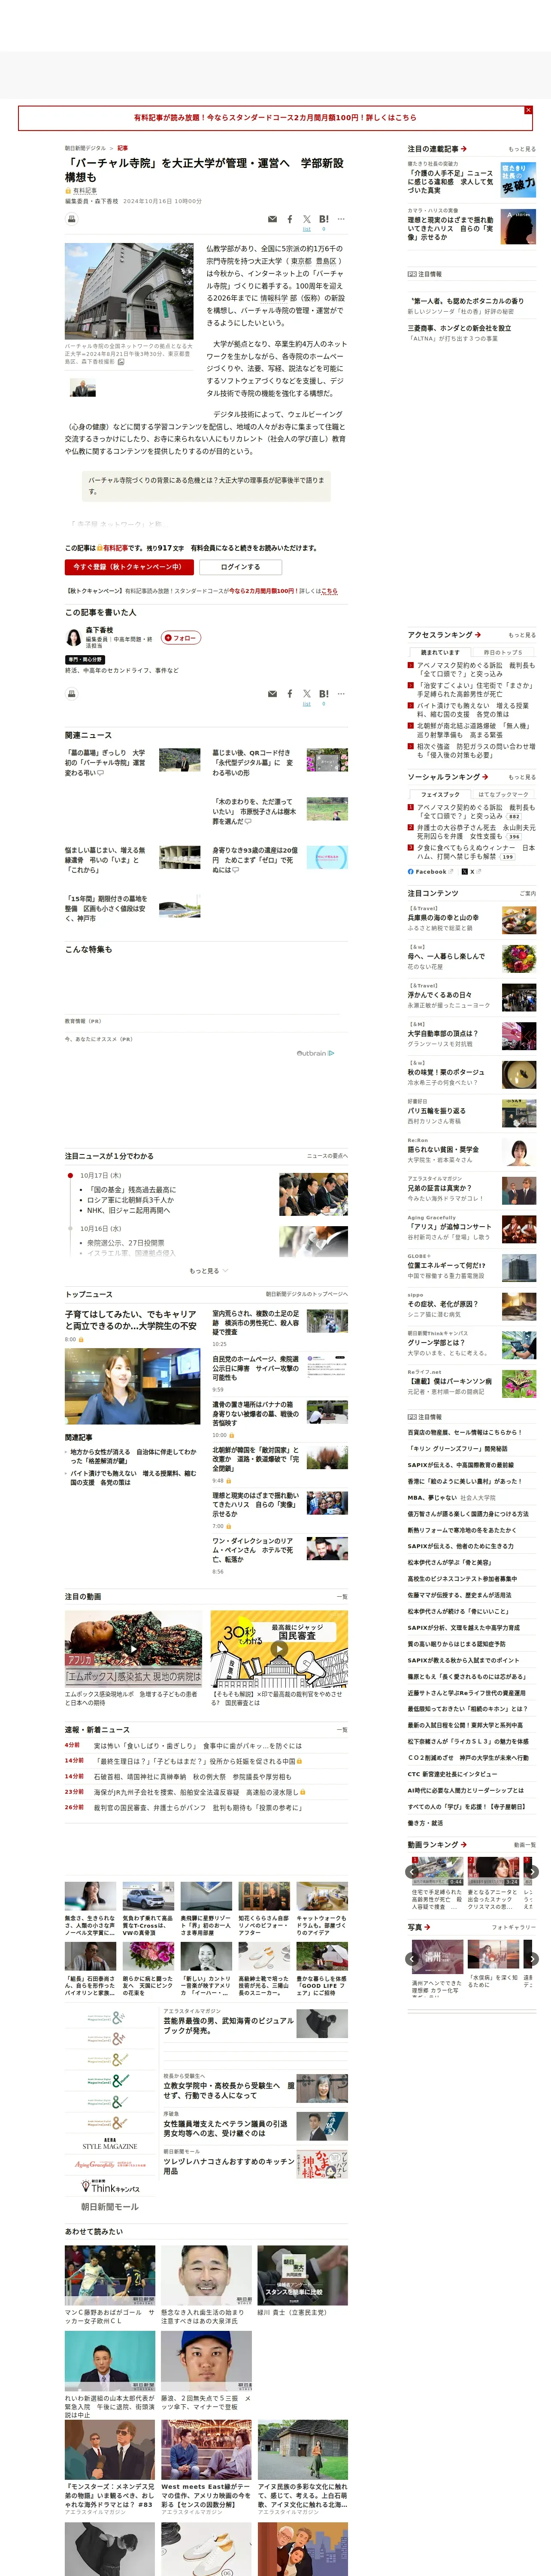Play the エムポックス感染拡大 video thumbnail
Screen dimensions: 551x2576
point(133,1648)
